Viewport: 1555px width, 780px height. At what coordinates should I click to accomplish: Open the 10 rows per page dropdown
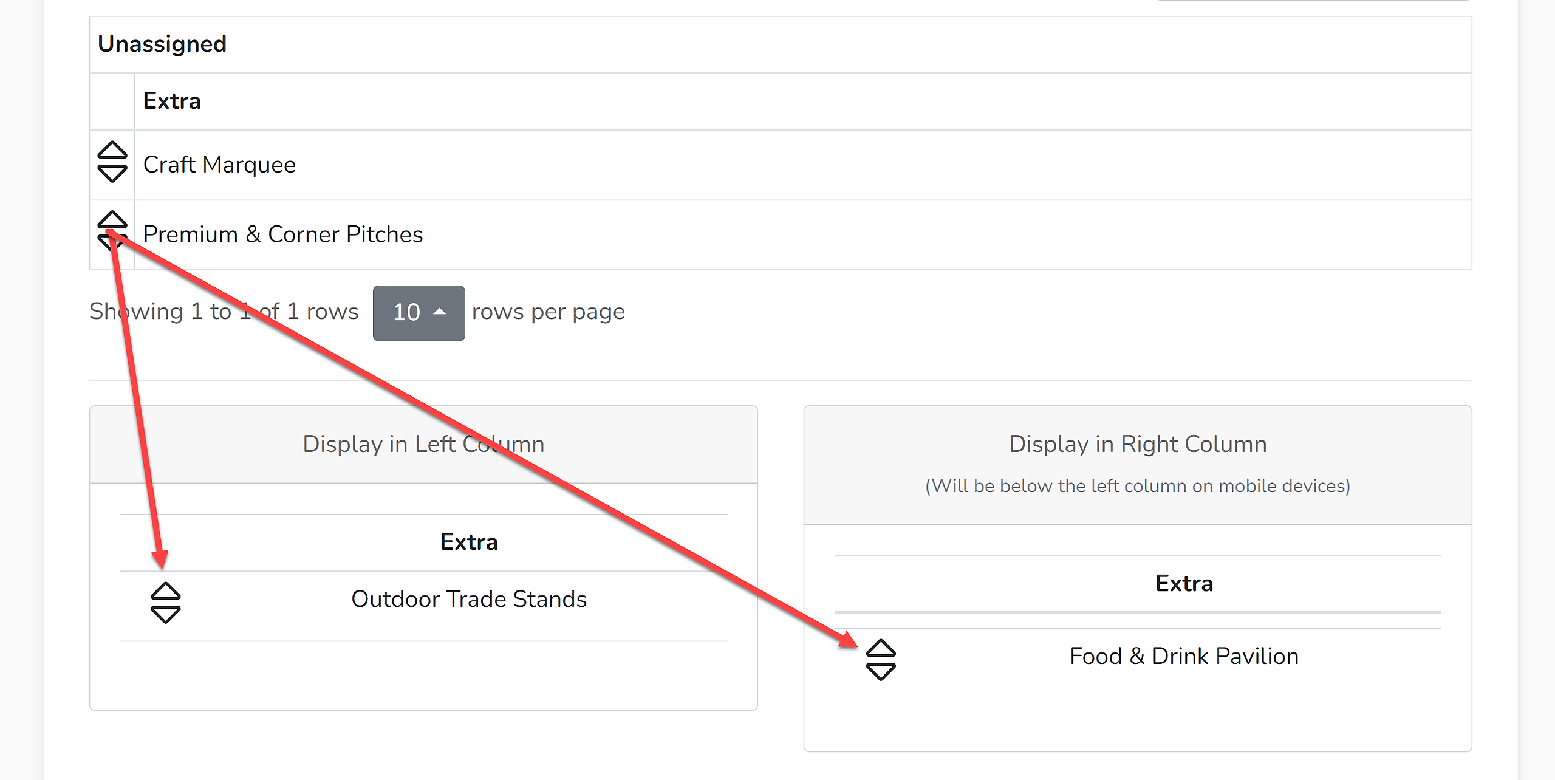tap(419, 313)
